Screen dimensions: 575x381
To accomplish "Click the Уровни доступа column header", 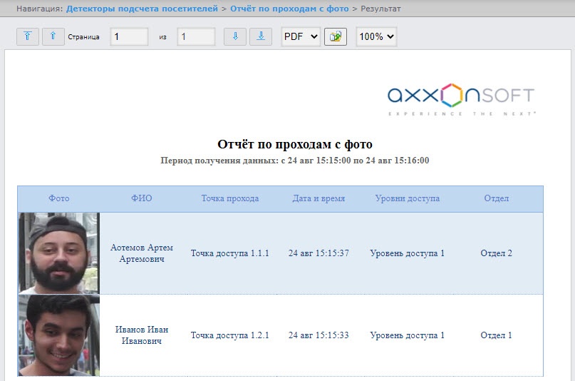I will [x=407, y=198].
